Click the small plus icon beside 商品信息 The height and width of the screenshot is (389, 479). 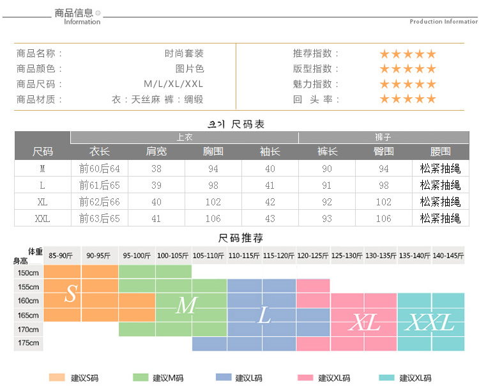tap(98, 13)
